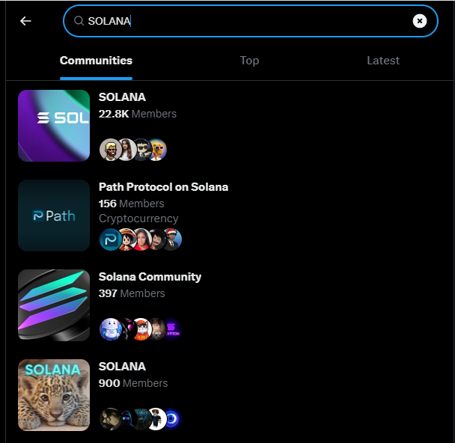Click the yellow sunglasses avatar in SOLANA 22.8K
The height and width of the screenshot is (443, 455).
157,150
